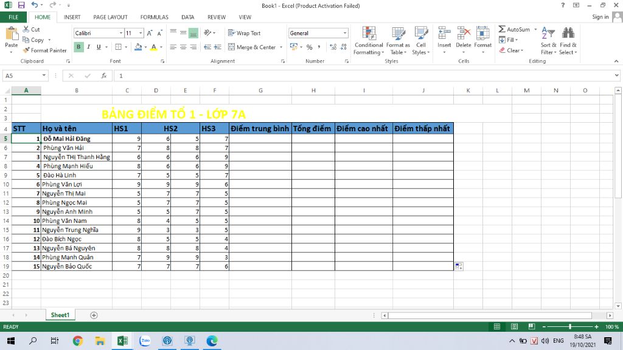Click the yellow Font Color swatch
The image size is (623, 350).
tap(154, 47)
